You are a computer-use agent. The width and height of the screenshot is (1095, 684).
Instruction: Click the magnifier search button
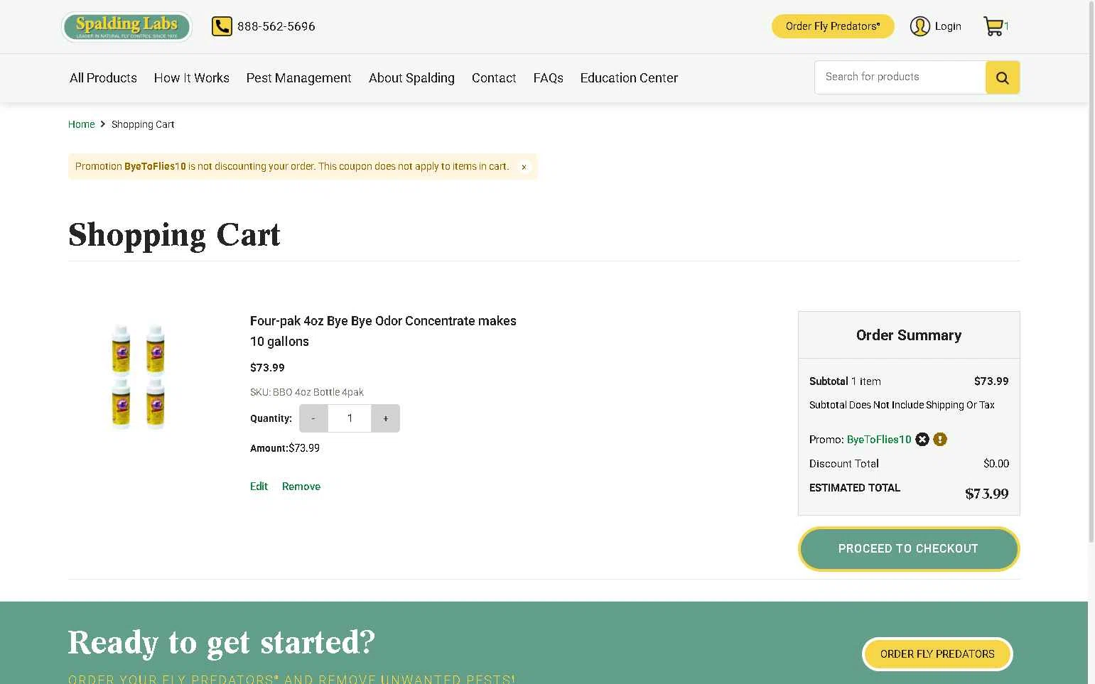coord(1003,77)
